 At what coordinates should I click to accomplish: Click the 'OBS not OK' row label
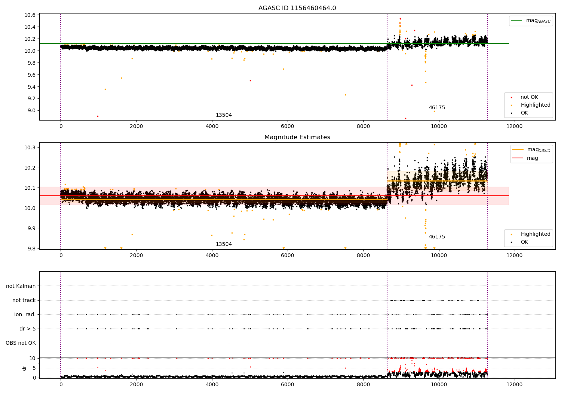(x=21, y=343)
